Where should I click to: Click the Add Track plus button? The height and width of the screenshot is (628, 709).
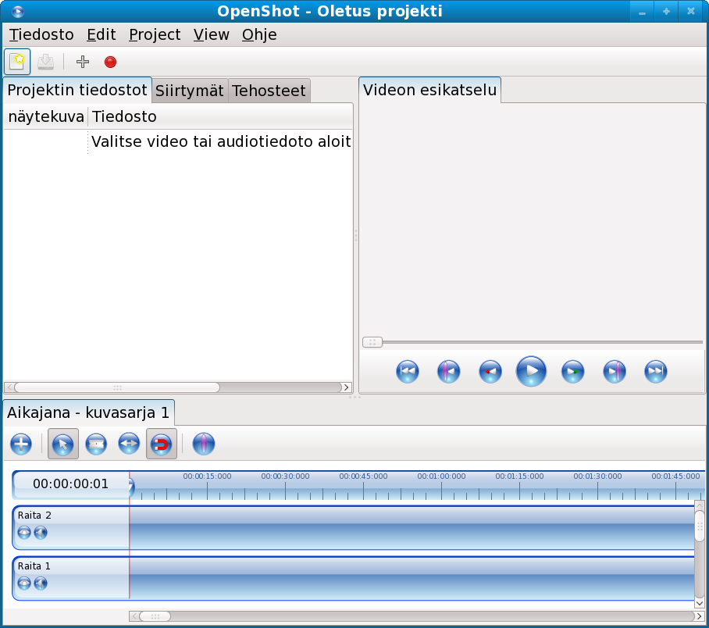click(21, 444)
